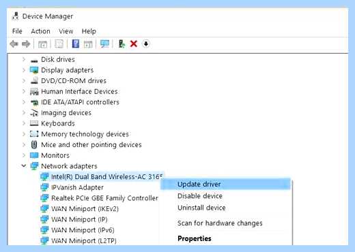
Task: Select WAN Miniport (IKEv2)
Action: 85,208
